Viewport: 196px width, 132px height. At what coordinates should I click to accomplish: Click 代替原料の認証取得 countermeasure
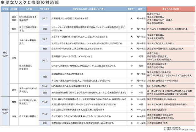pos(157,110)
